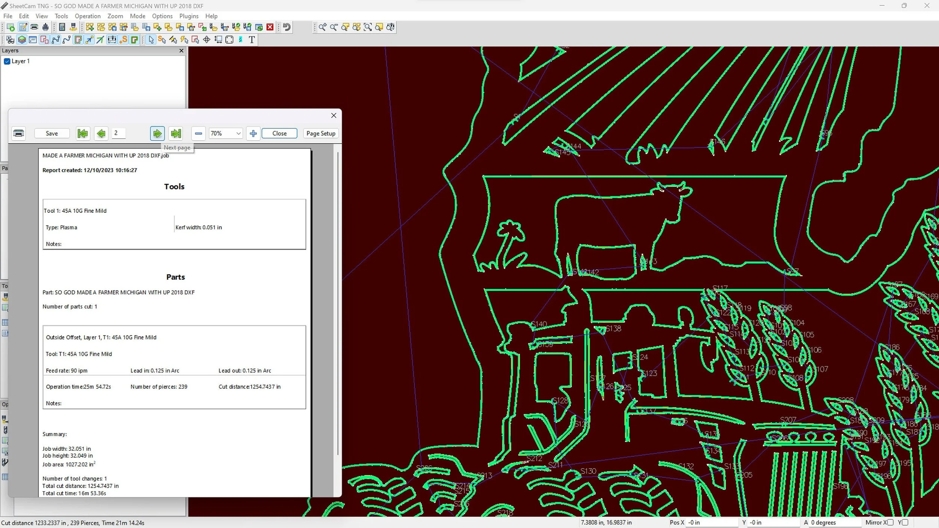This screenshot has width=939, height=528.
Task: Select the arrow pointer edit tool
Action: point(151,40)
